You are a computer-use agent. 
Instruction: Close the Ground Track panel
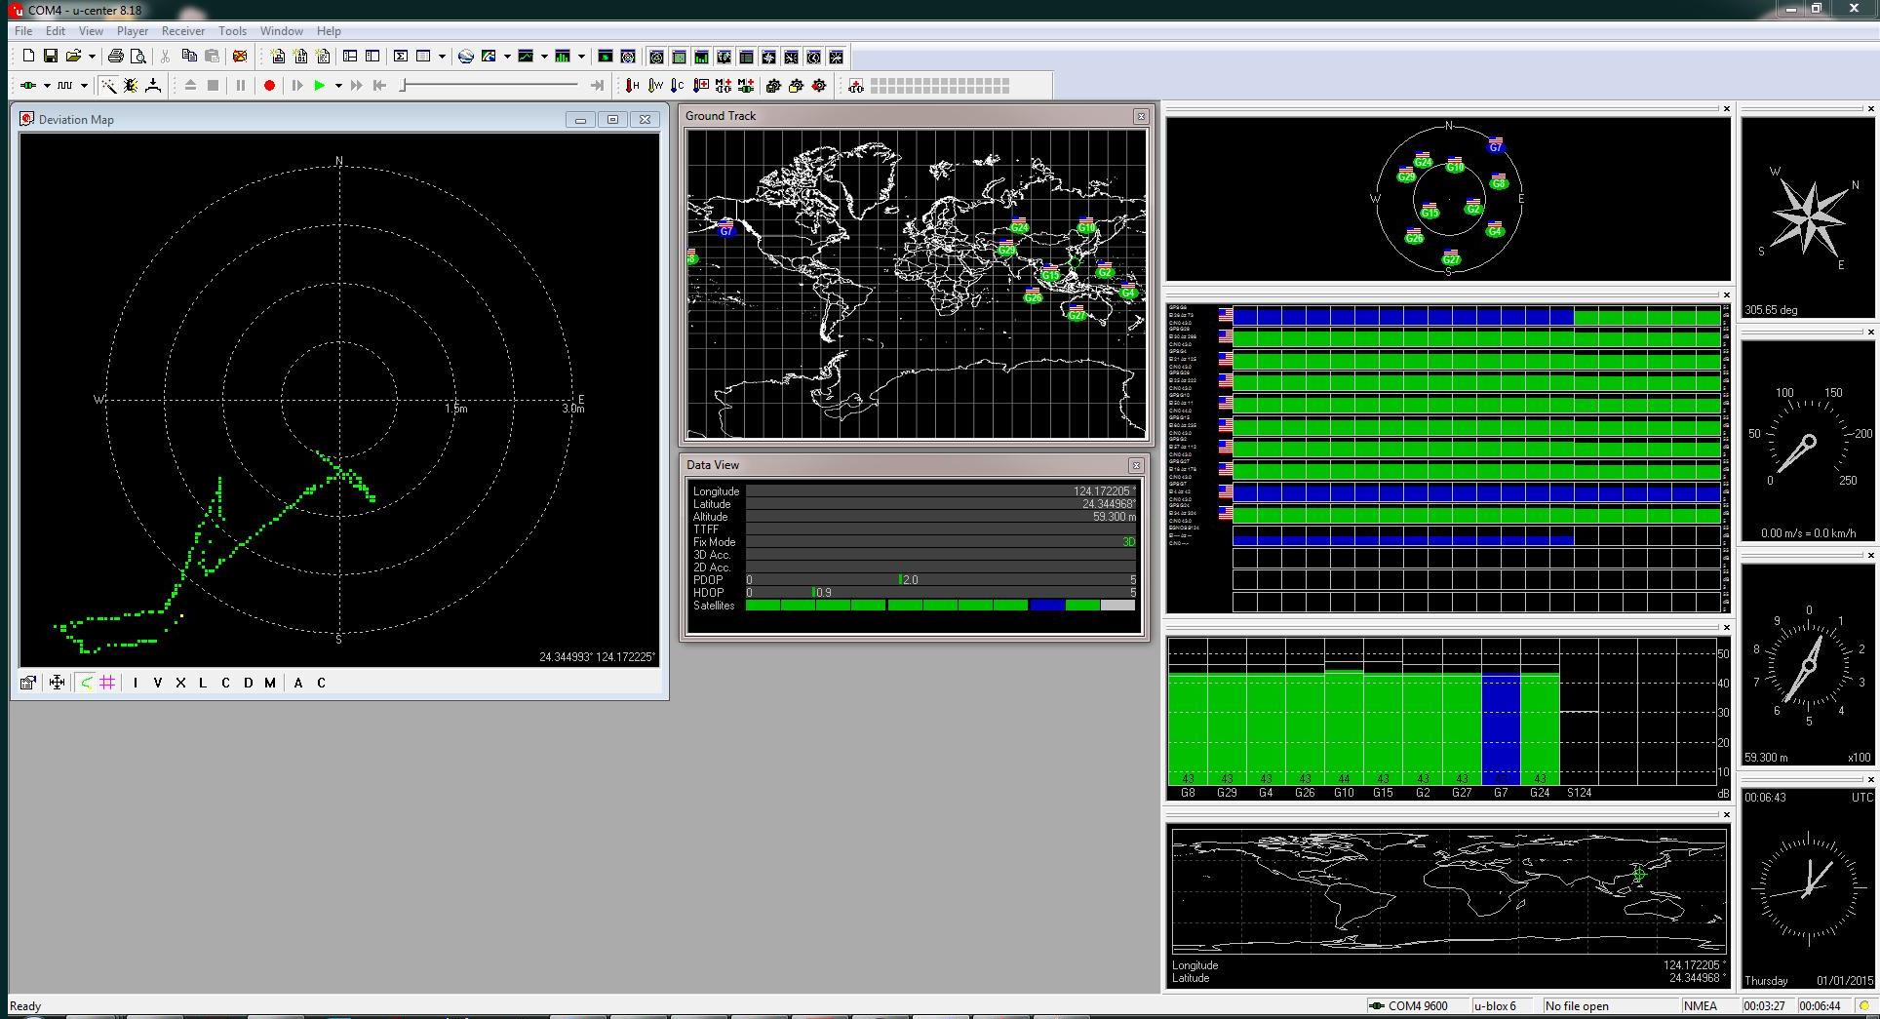click(x=1141, y=116)
